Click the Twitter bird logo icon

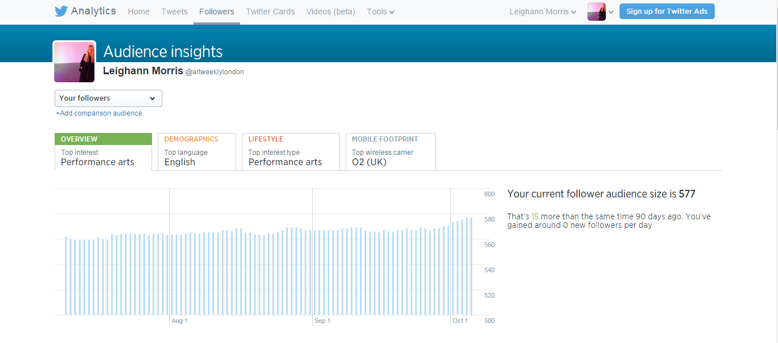pyautogui.click(x=61, y=12)
